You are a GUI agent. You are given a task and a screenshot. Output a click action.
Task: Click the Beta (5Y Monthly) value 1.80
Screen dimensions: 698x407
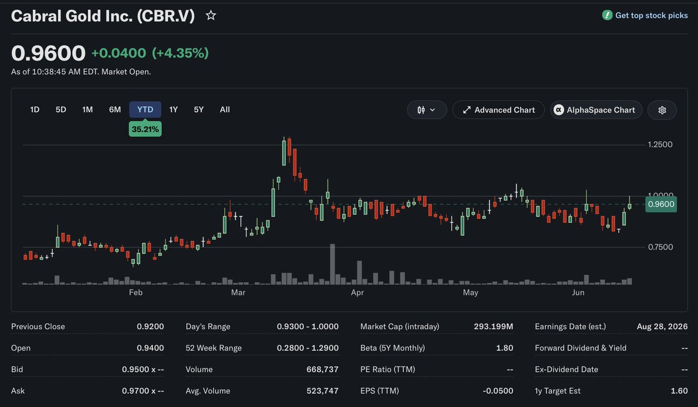[505, 348]
